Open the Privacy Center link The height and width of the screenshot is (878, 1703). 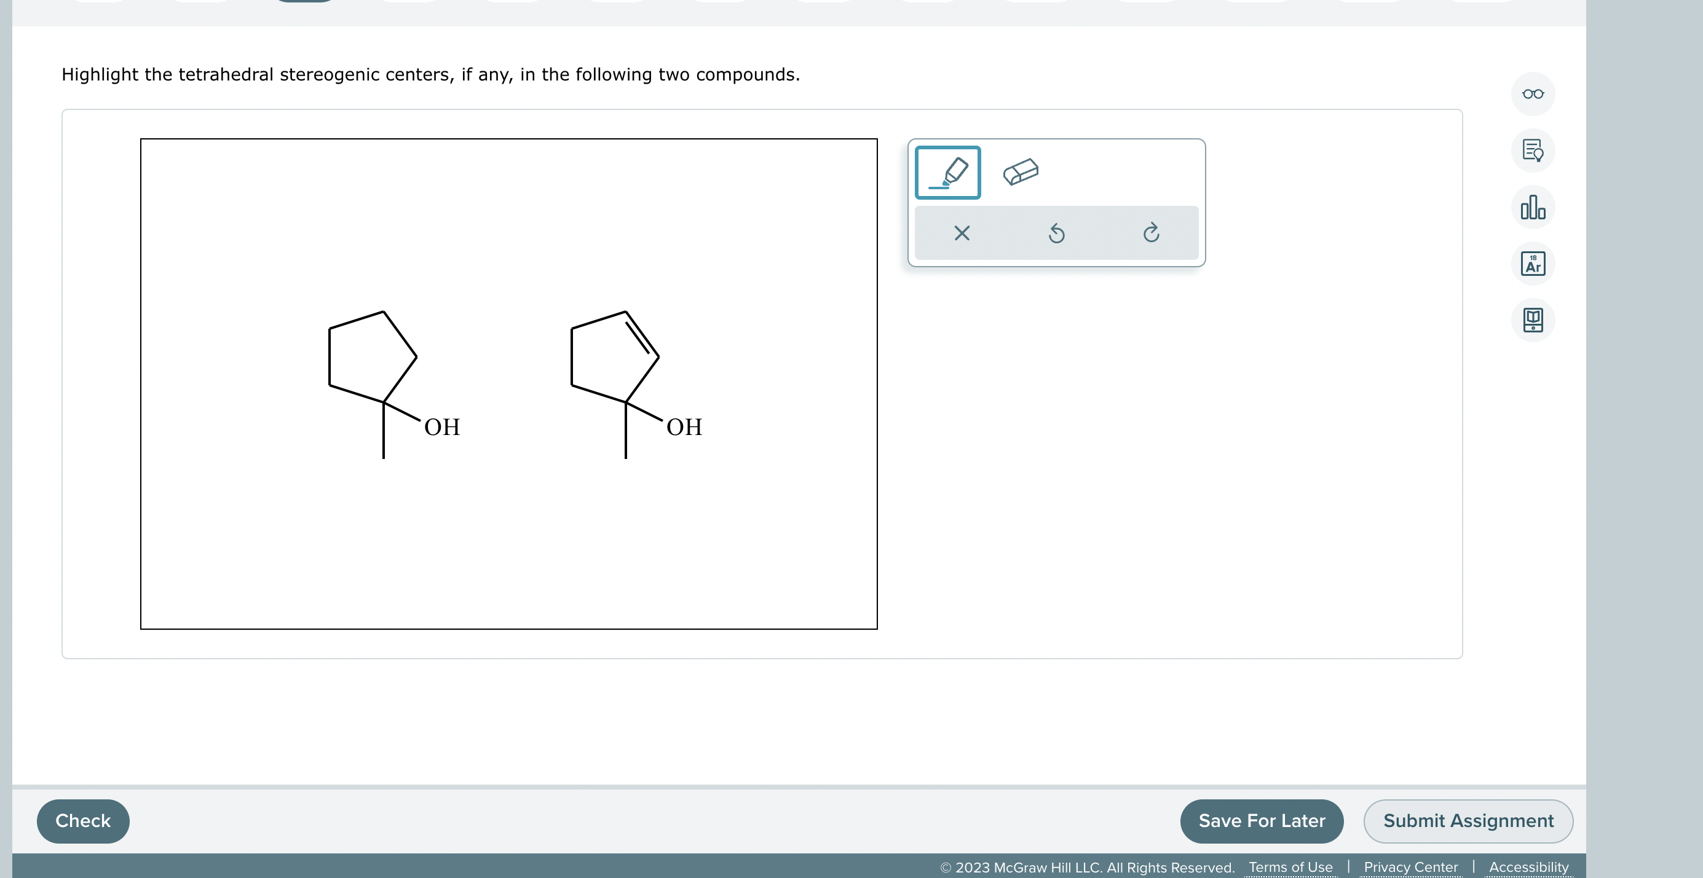(x=1410, y=868)
